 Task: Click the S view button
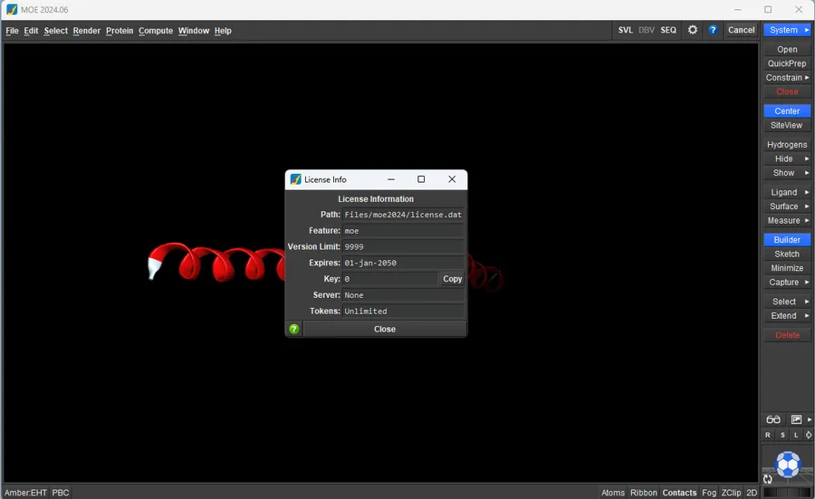[x=782, y=435]
